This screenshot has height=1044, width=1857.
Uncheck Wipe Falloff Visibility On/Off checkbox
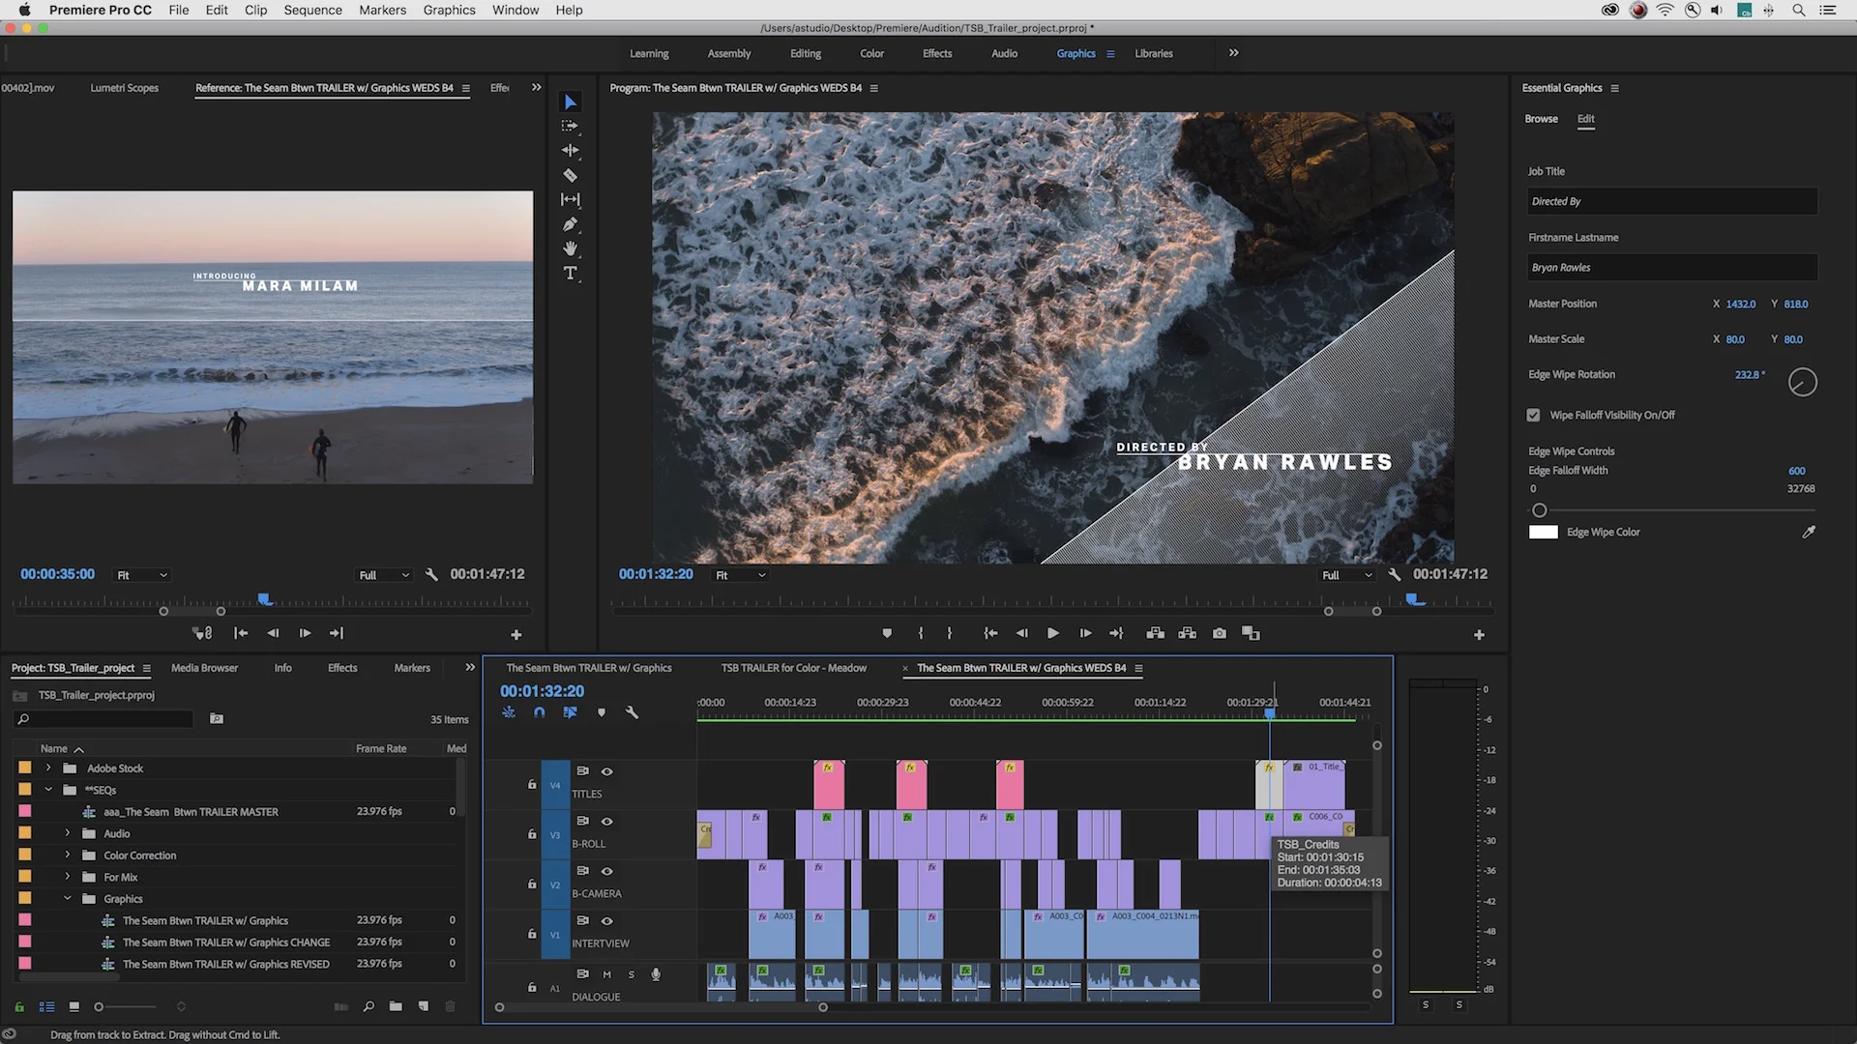click(1533, 415)
